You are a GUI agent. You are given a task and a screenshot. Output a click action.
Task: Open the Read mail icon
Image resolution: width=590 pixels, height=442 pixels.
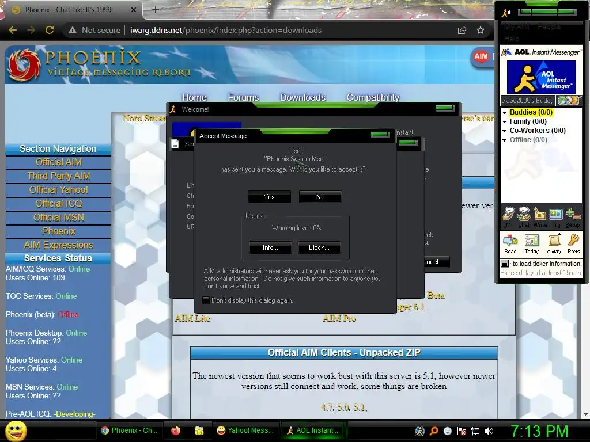click(510, 243)
